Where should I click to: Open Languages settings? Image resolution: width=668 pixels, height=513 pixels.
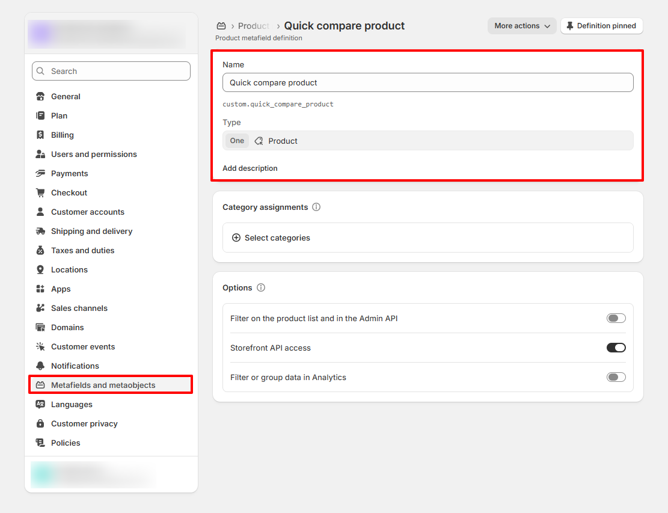111,404
